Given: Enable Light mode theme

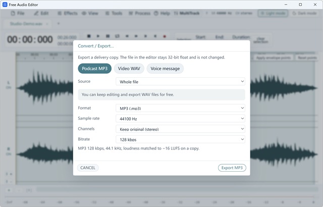Looking at the screenshot, I should coord(273,14).
